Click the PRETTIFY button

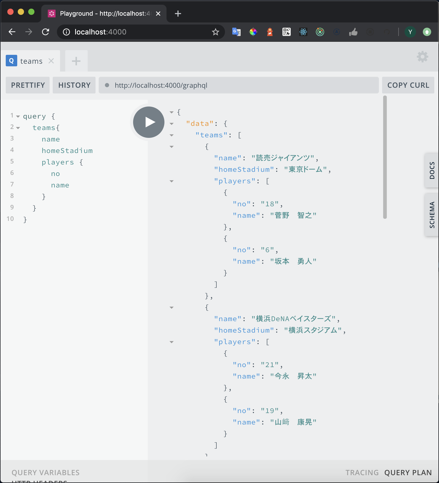tap(28, 85)
